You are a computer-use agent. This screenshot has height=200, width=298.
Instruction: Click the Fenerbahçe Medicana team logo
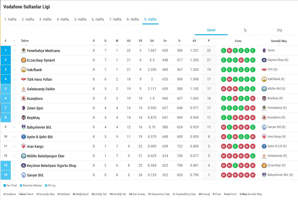(23, 51)
